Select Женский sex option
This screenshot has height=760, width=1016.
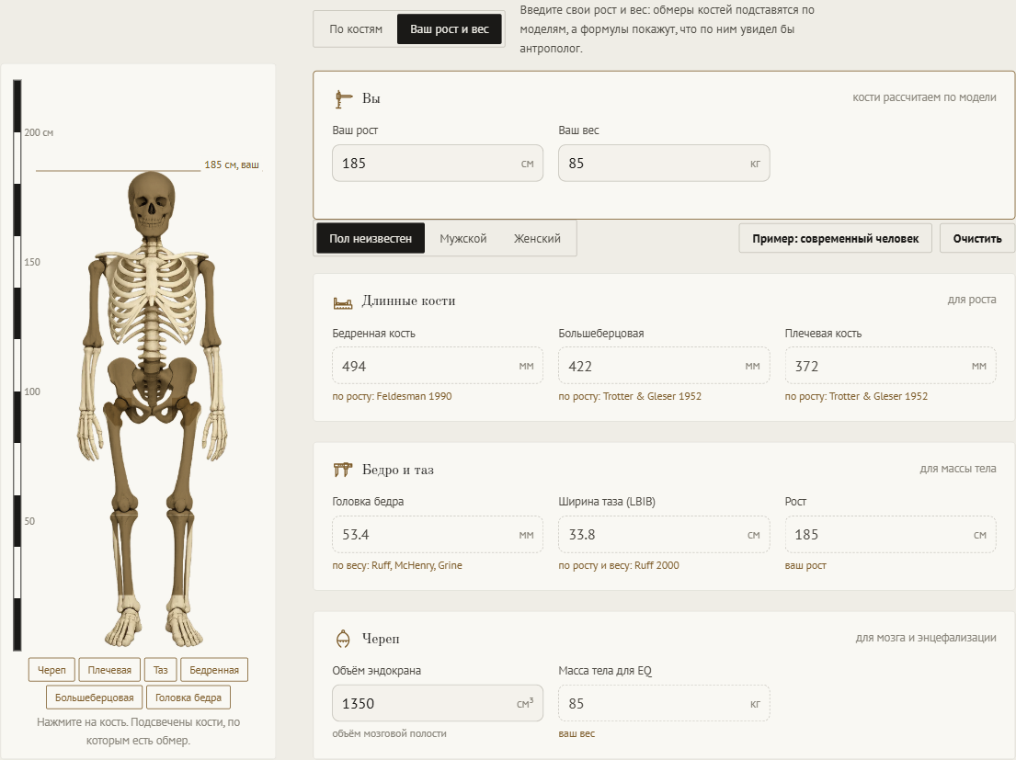[537, 238]
